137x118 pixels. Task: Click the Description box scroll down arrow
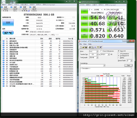click(x=131, y=71)
